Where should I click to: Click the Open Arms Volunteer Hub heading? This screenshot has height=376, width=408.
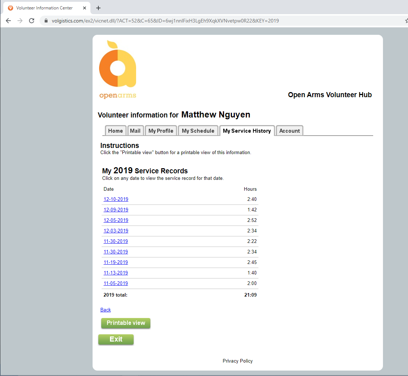[330, 95]
